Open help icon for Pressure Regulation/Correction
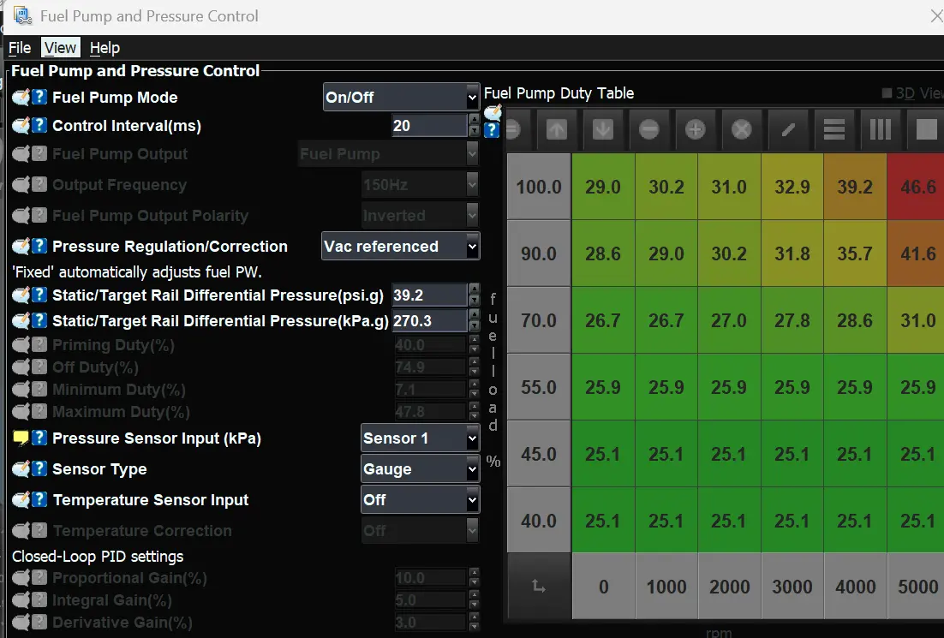Screen dimensions: 944x638 (x=39, y=246)
